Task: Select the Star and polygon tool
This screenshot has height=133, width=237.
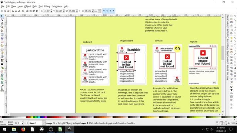Action: tap(2, 45)
